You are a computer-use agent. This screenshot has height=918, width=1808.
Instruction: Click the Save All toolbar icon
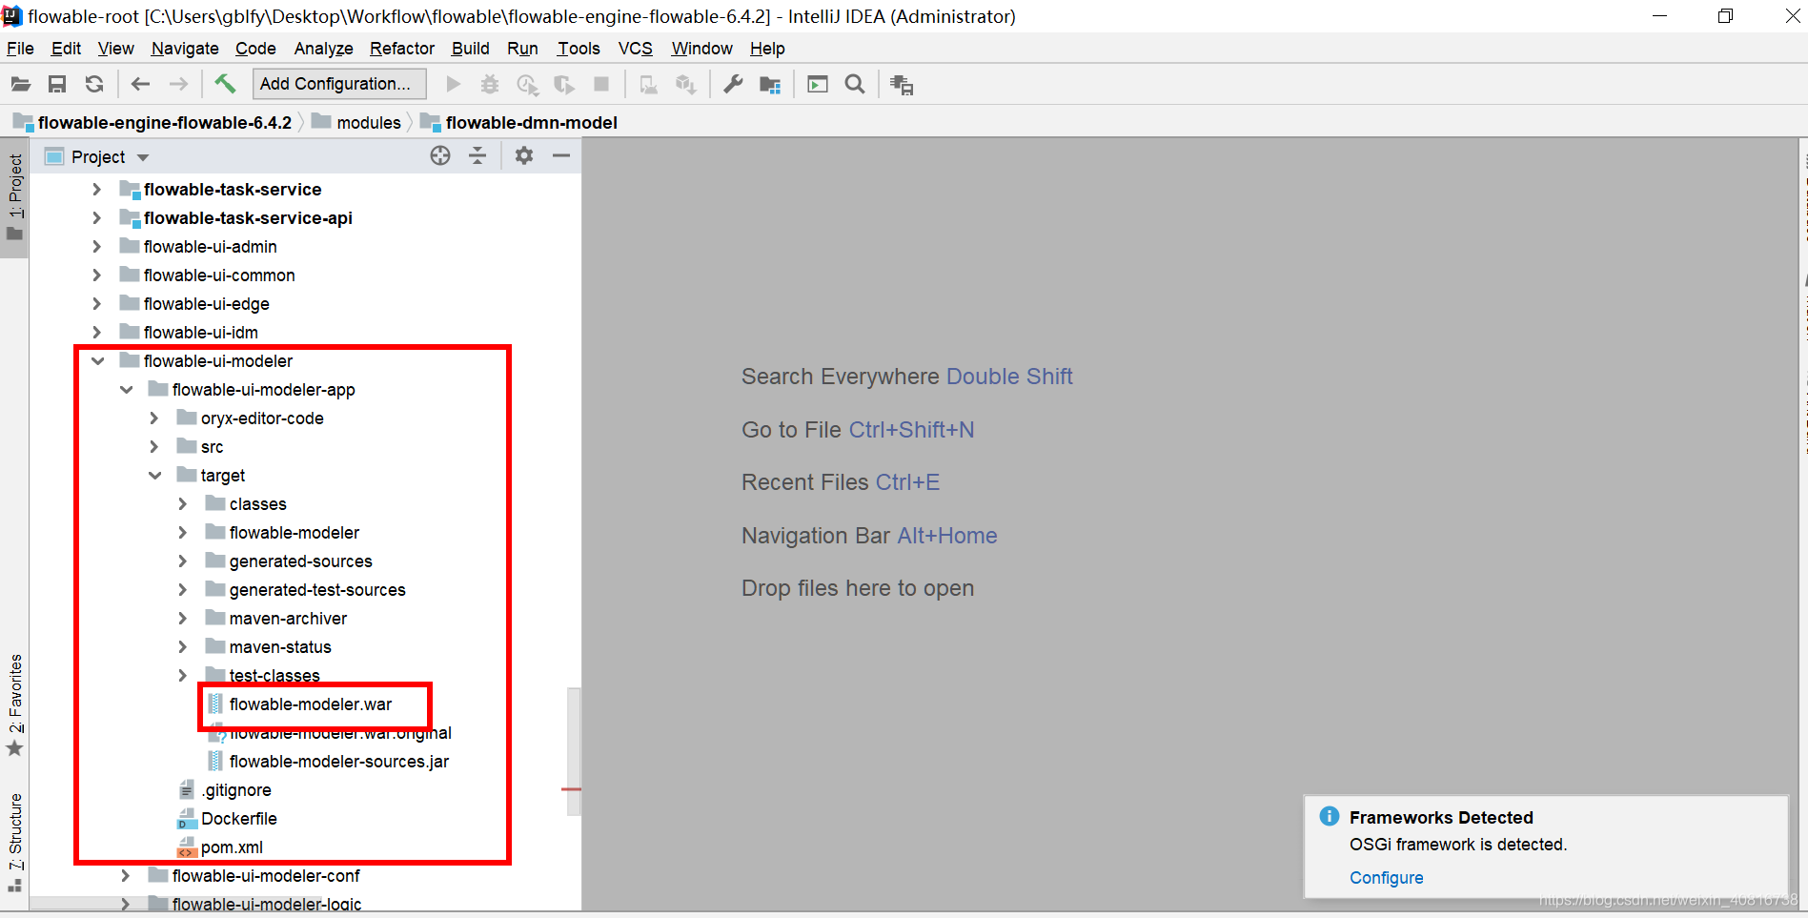coord(57,85)
